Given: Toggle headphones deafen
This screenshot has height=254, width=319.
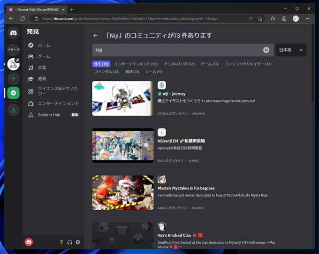Looking at the screenshot, I should tap(69, 242).
